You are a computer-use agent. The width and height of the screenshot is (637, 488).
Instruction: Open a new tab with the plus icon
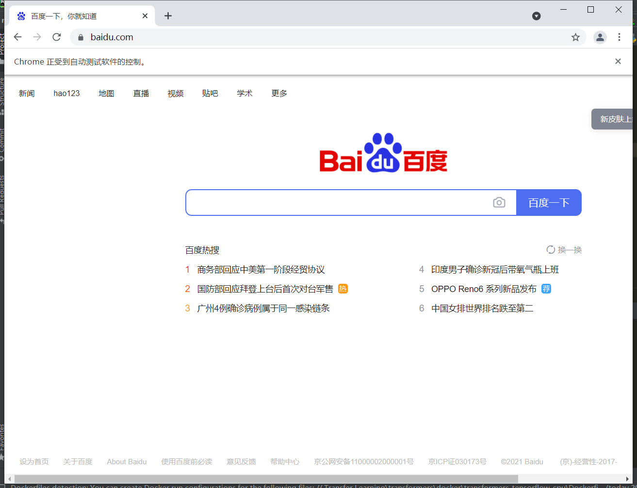click(168, 16)
